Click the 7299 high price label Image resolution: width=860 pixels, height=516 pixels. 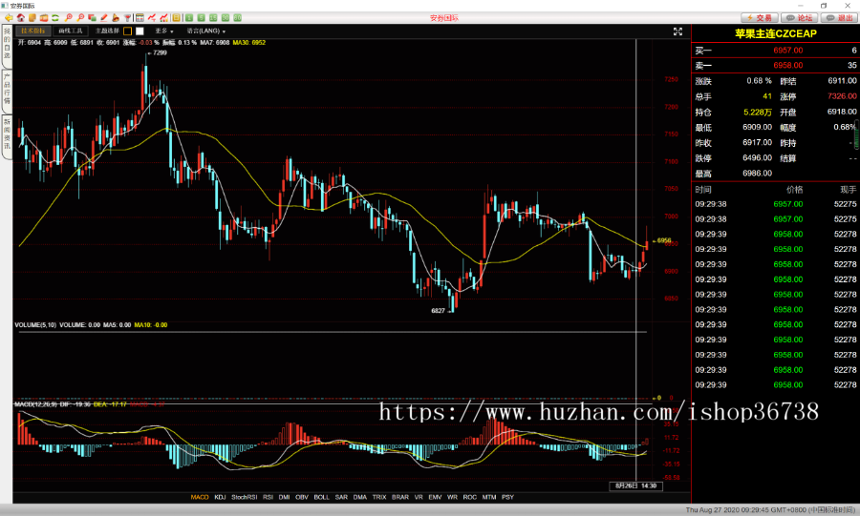click(160, 53)
